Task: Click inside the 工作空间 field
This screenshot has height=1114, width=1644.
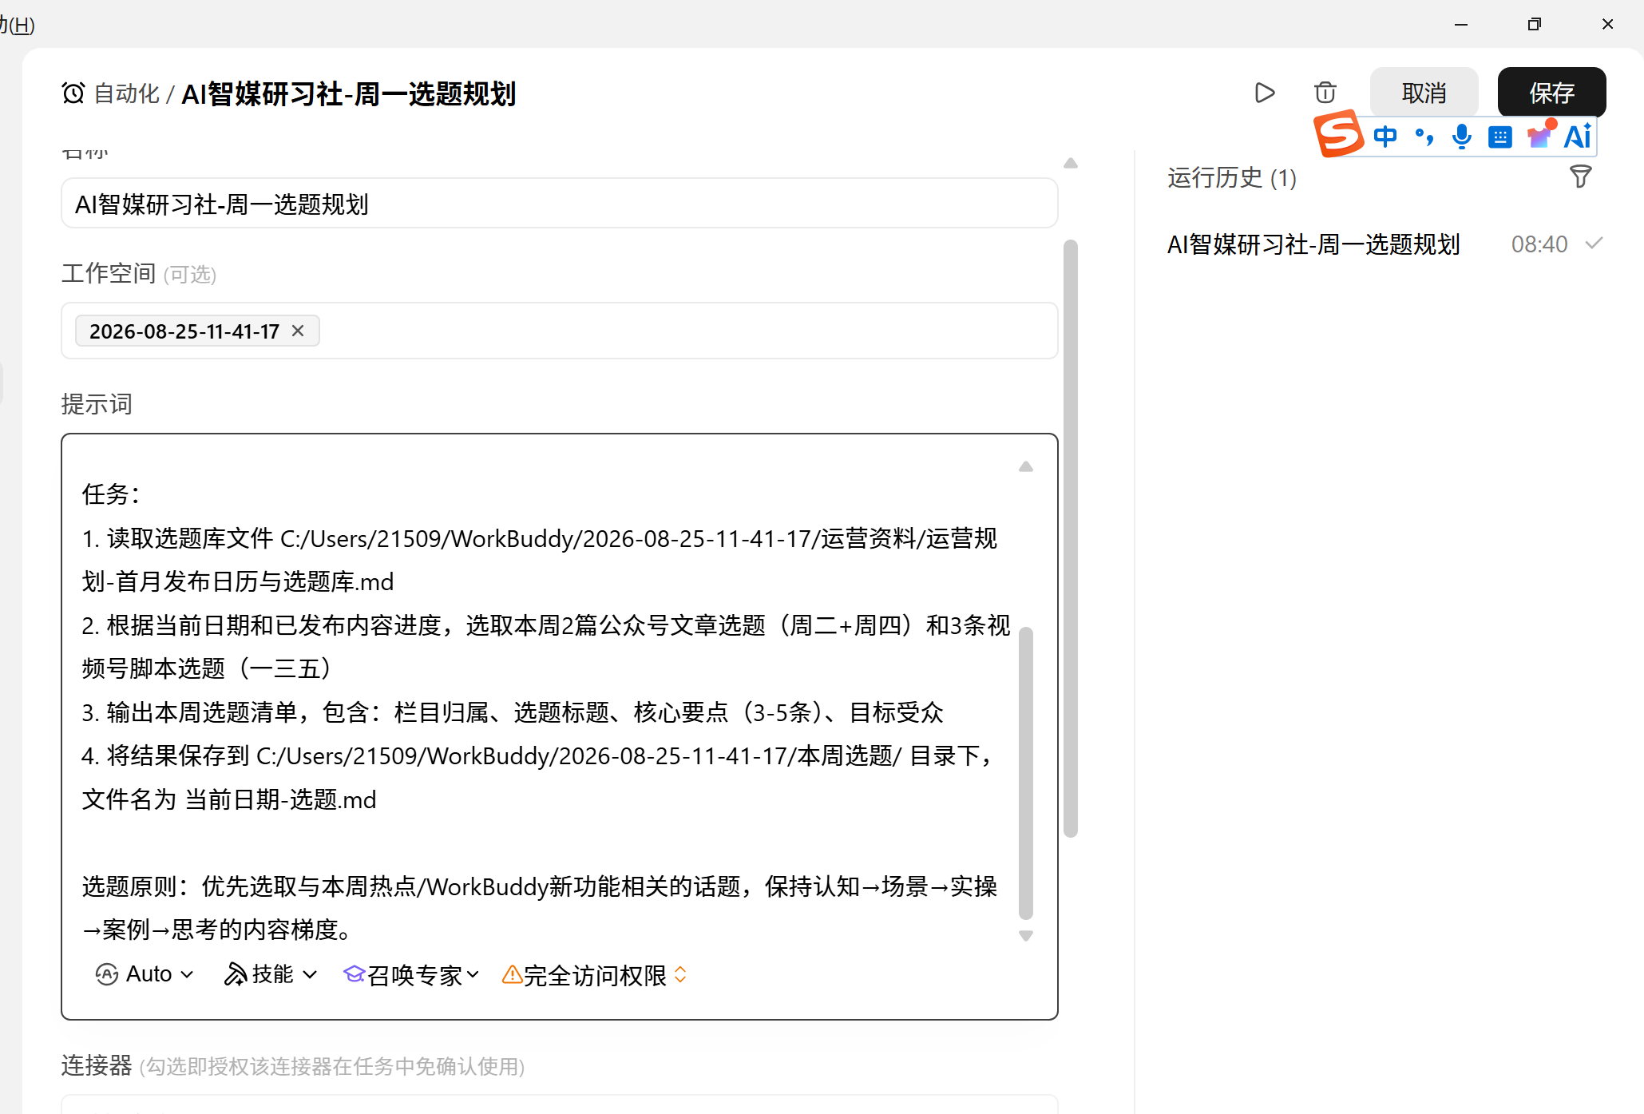Action: point(559,331)
